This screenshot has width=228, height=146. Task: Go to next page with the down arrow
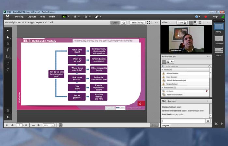pyautogui.click(x=12, y=125)
